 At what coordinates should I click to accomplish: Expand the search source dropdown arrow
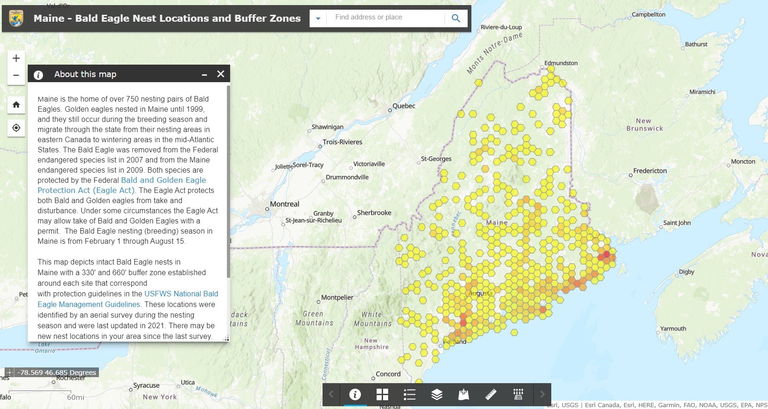click(x=318, y=18)
